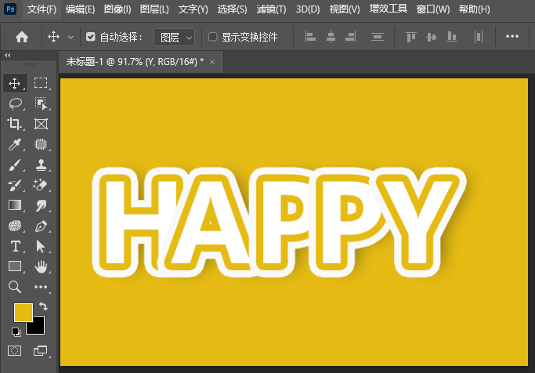The height and width of the screenshot is (373, 535).
Task: Click the Move tool icon in options bar
Action: 53,37
